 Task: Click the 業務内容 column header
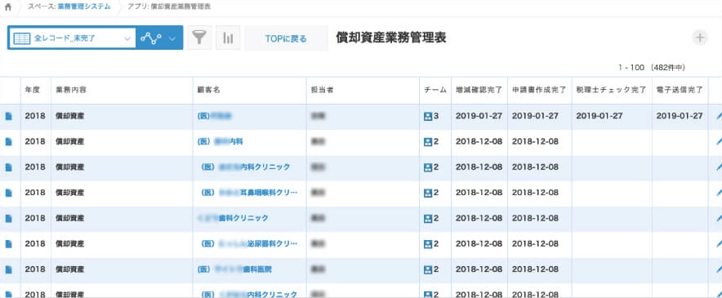click(x=71, y=91)
